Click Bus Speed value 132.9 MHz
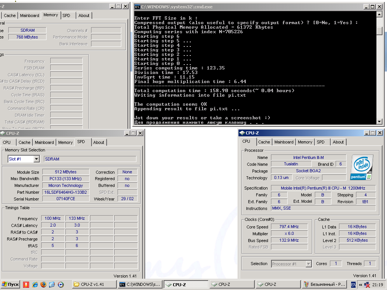 [x=289, y=240]
